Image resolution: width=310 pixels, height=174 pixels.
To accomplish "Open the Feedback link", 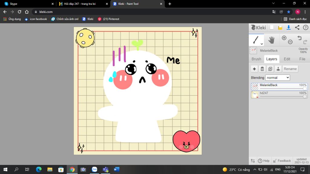I will 282,161.
